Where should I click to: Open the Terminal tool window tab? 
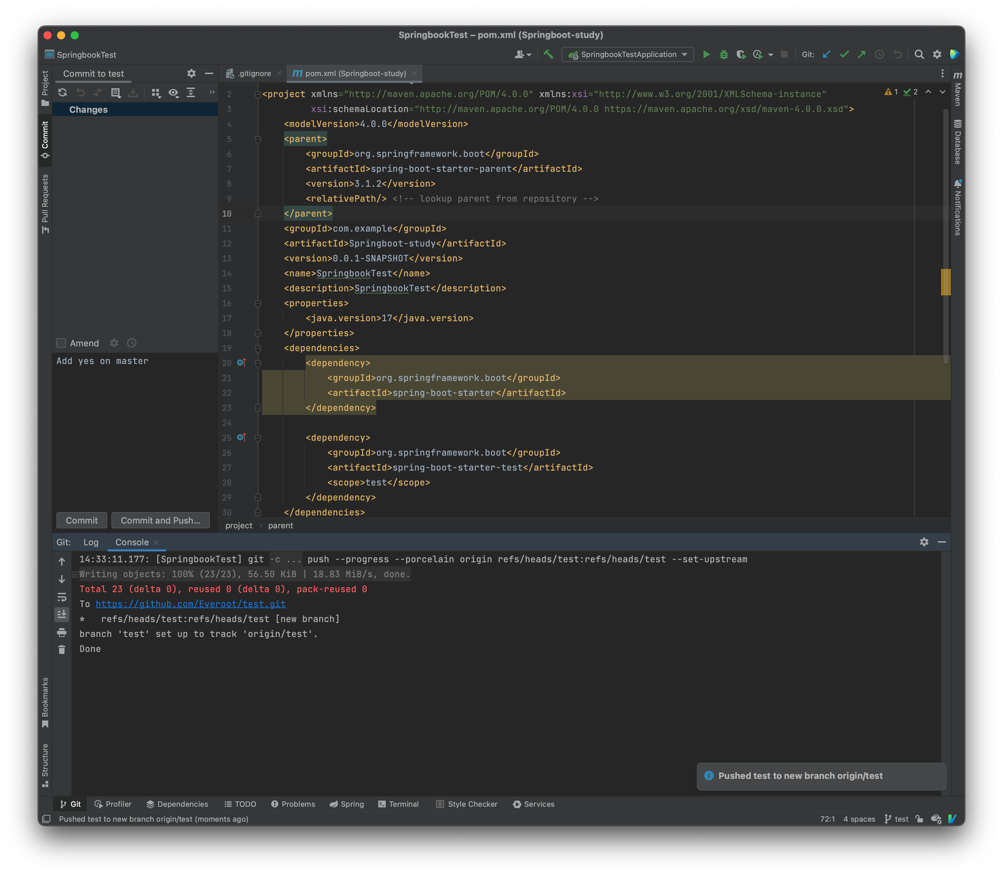pos(398,804)
